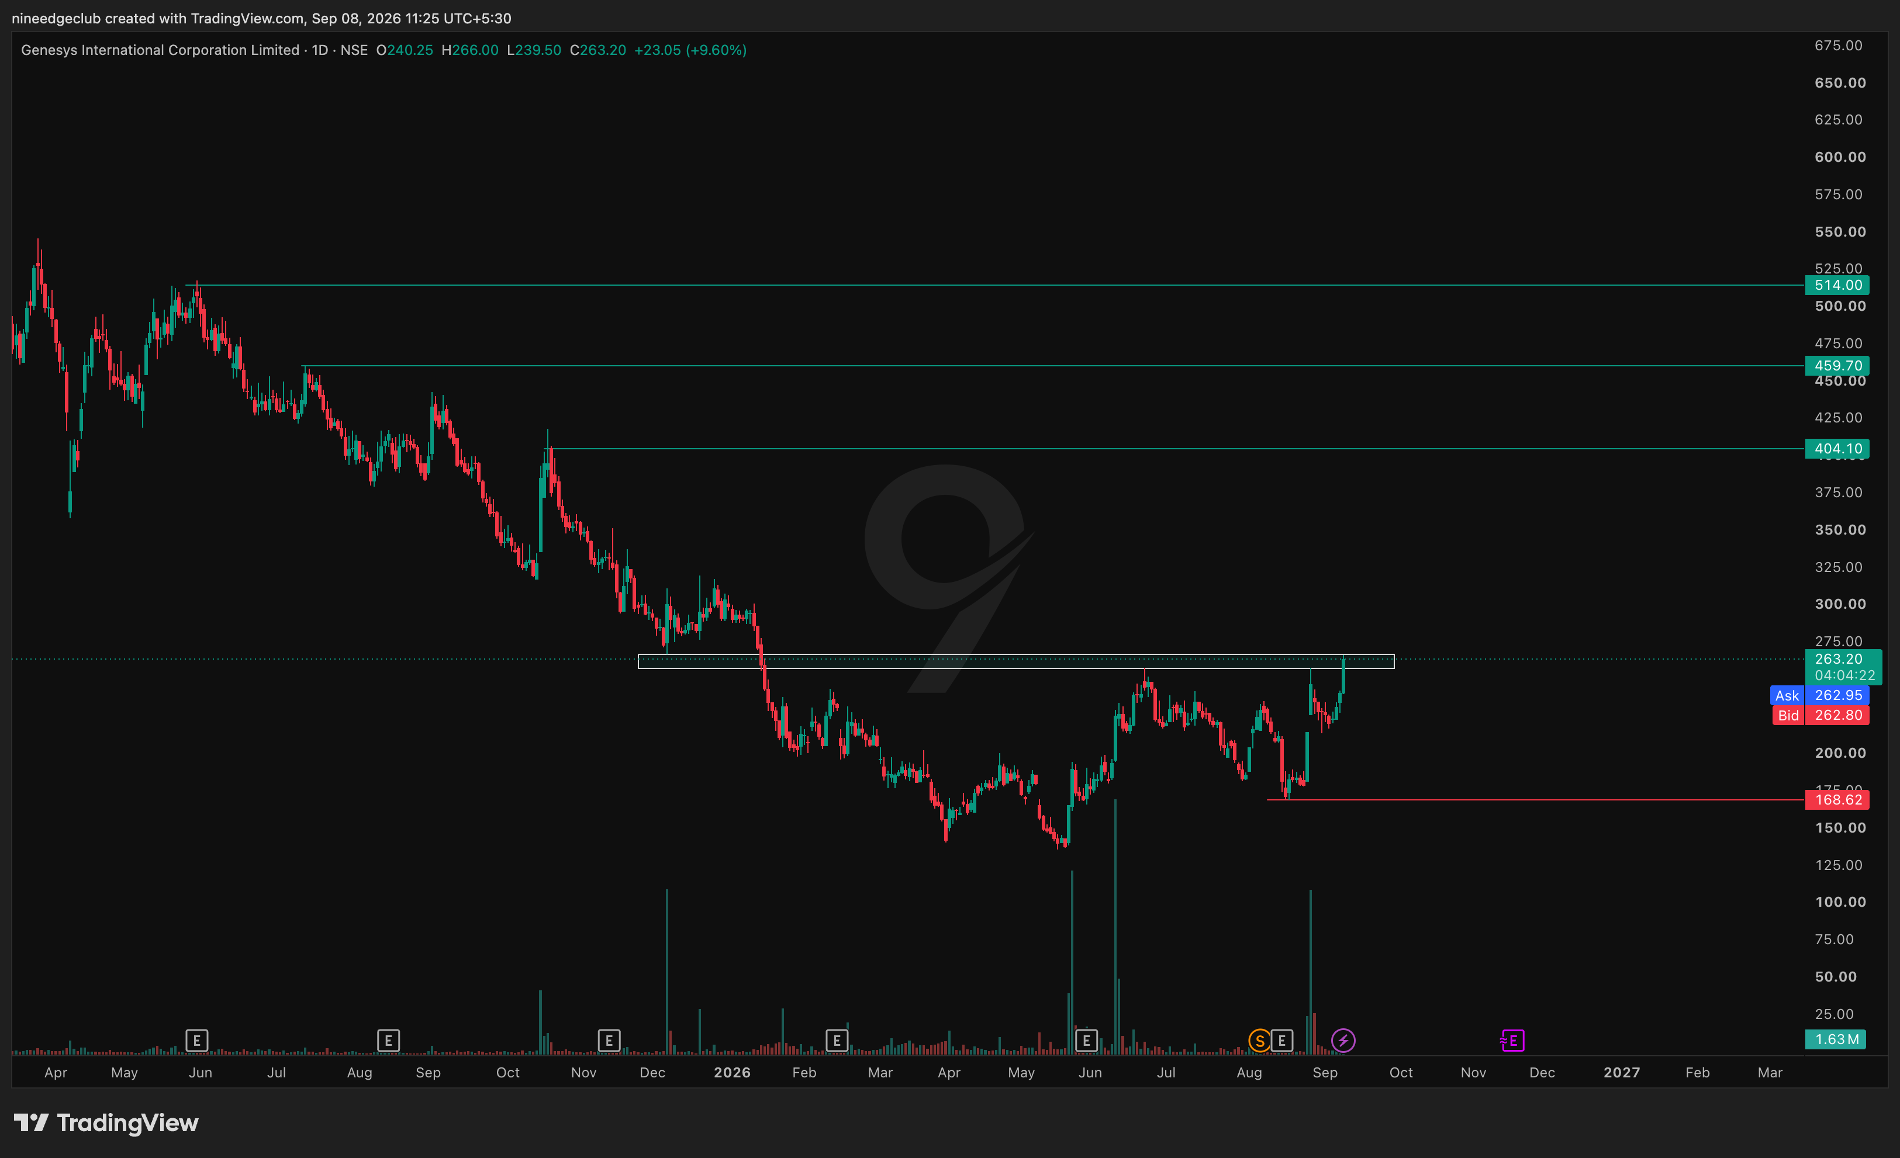1900x1158 pixels.
Task: Click the 1D interval in the legend
Action: 320,50
